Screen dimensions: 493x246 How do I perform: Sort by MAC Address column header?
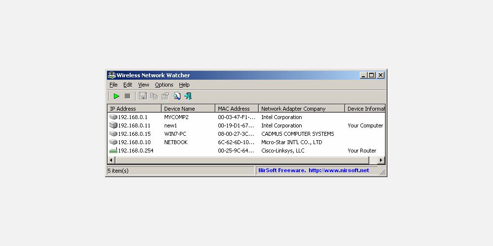tap(237, 109)
